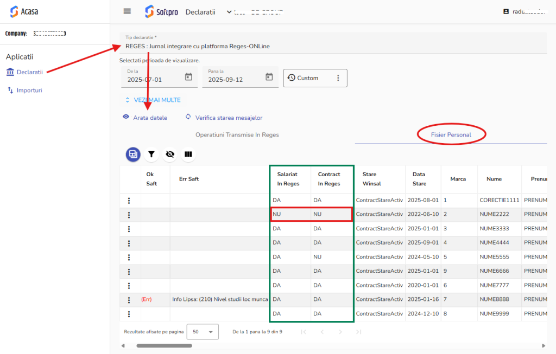Open the hamburger navigation menu
Screen dimensions: 556x354
[x=127, y=11]
